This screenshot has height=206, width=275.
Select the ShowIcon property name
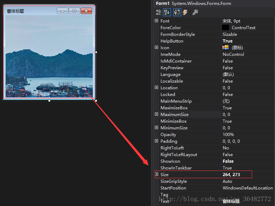point(170,161)
